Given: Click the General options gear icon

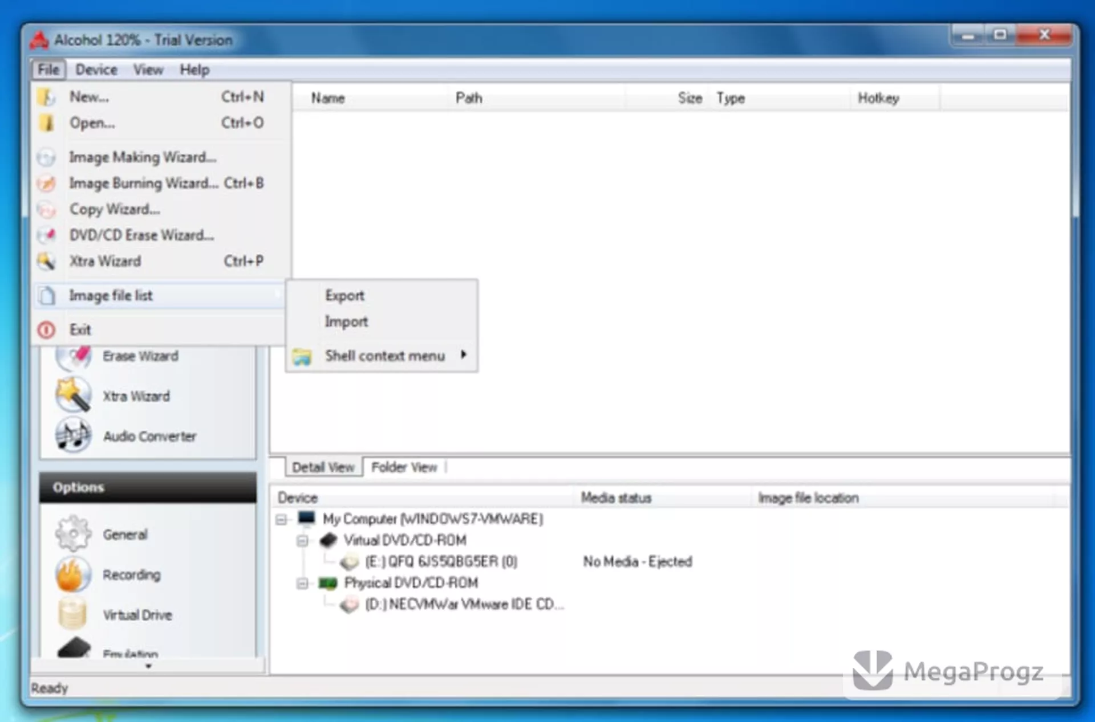Looking at the screenshot, I should click(73, 534).
